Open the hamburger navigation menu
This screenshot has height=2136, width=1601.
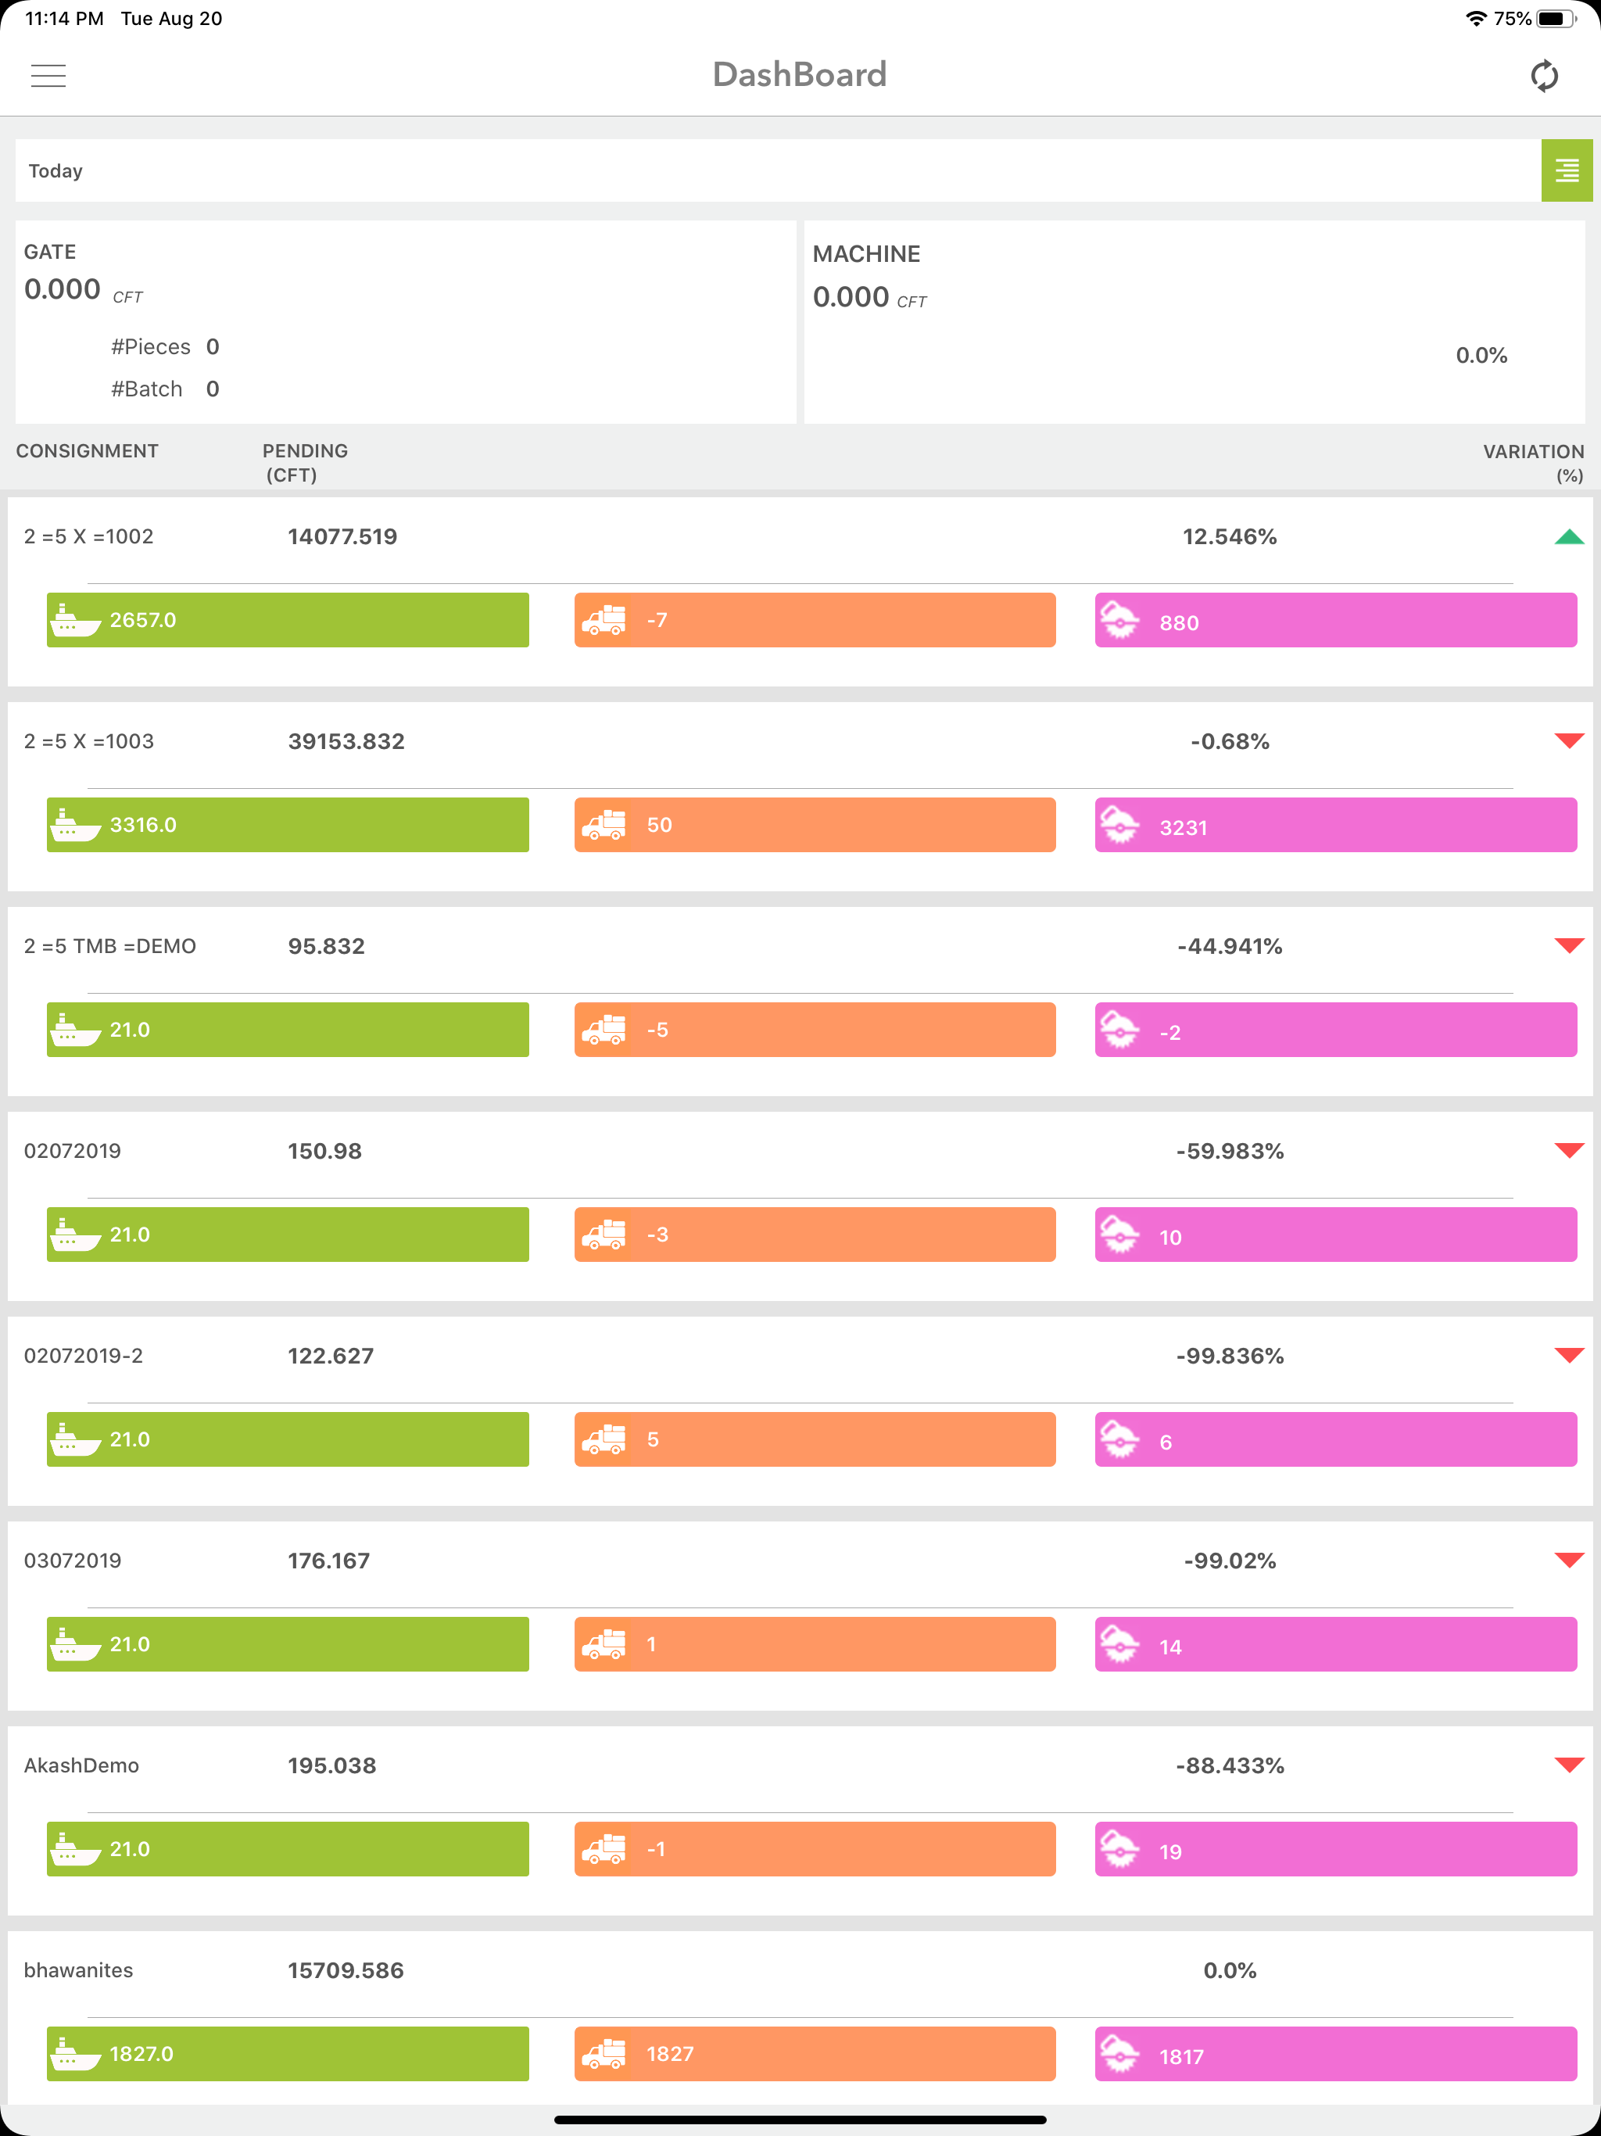pyautogui.click(x=48, y=75)
